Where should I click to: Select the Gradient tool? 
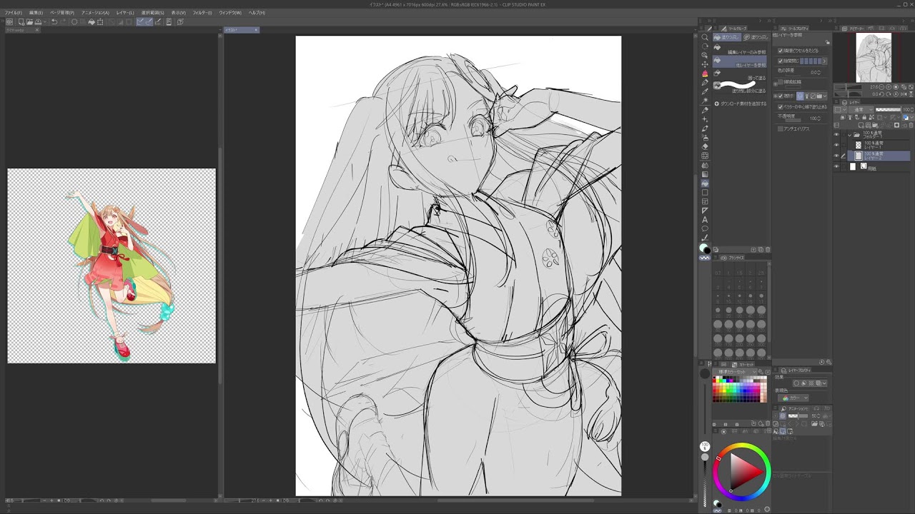[706, 176]
